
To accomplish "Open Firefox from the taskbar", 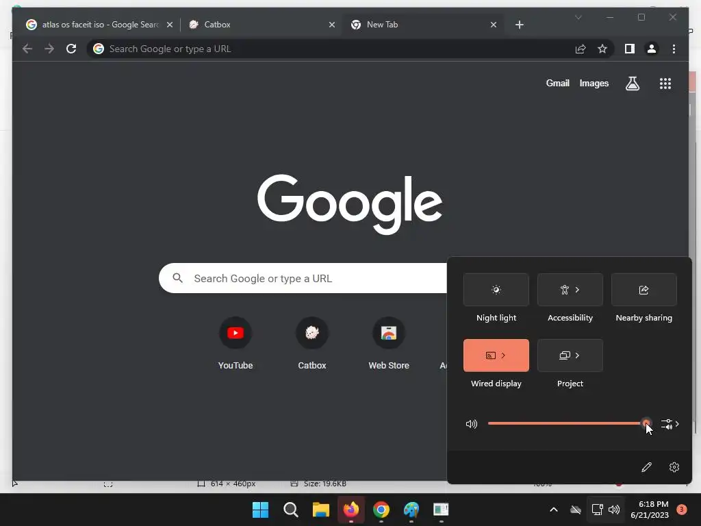I will click(351, 510).
